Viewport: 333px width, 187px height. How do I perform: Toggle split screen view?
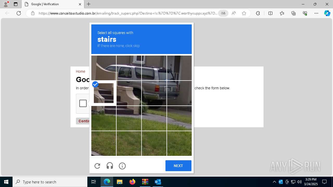[x=270, y=13]
